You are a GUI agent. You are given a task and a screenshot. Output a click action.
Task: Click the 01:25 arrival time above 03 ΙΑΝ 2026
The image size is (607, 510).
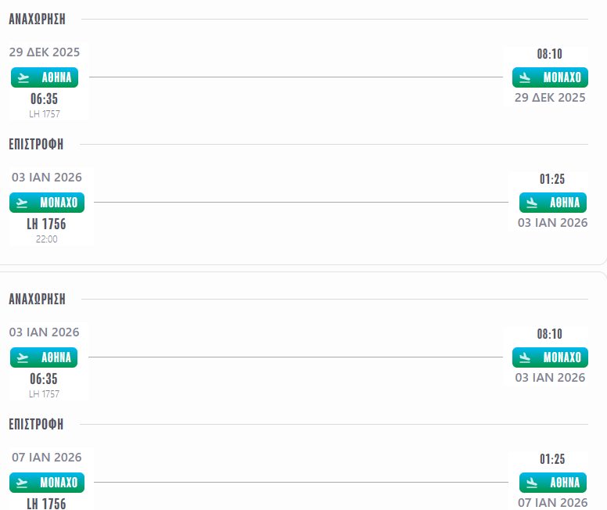(x=552, y=179)
